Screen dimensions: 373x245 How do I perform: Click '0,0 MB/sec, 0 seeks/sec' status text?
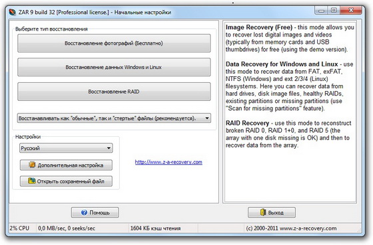(x=67, y=228)
